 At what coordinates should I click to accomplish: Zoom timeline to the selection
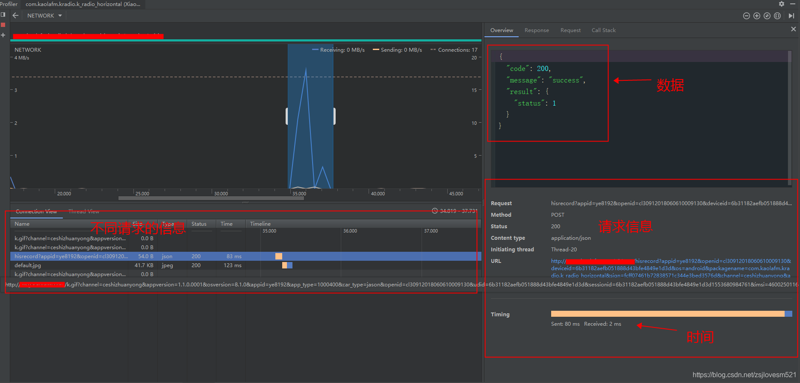[777, 16]
